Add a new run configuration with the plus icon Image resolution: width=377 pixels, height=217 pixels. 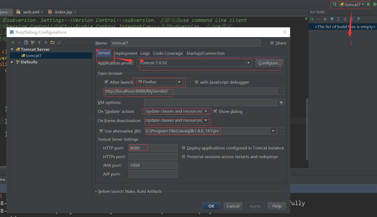[13, 42]
